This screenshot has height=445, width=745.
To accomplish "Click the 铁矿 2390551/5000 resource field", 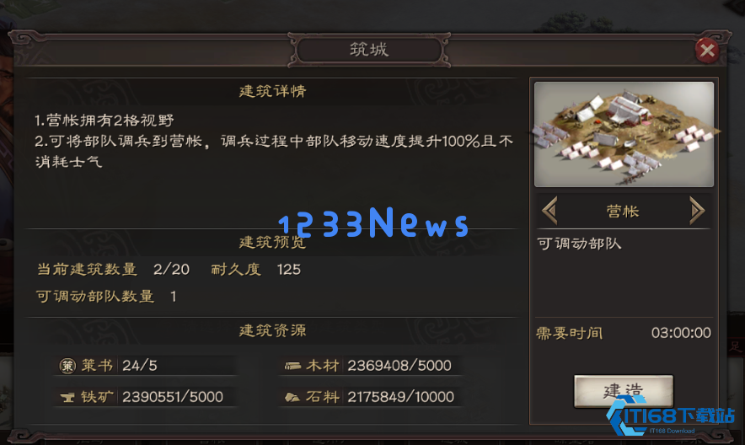I will coord(146,397).
